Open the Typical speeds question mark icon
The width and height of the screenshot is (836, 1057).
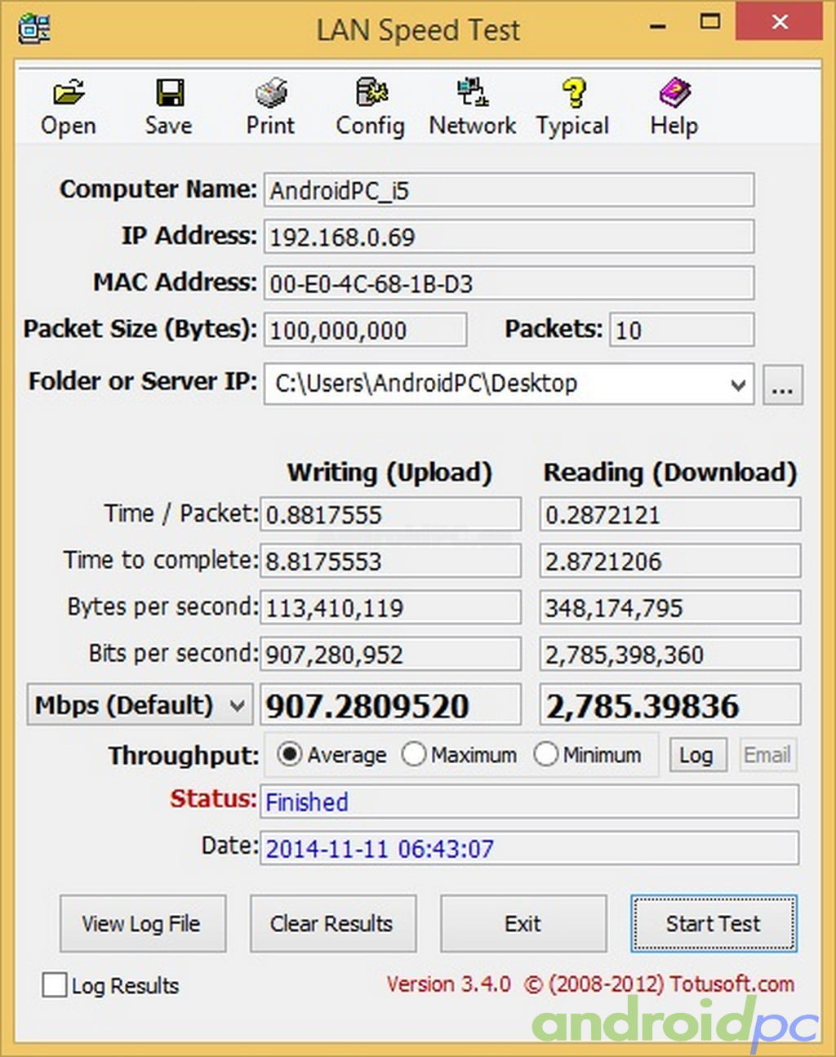pos(573,93)
